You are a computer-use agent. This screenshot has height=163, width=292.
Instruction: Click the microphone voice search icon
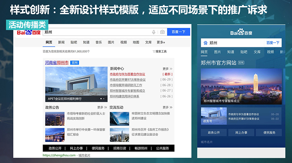pyautogui.click(x=154, y=32)
